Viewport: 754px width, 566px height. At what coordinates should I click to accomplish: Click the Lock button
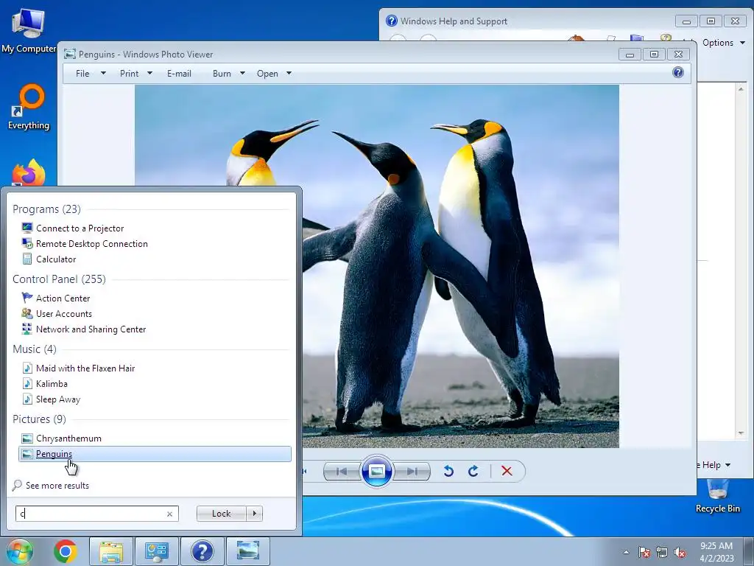coord(222,514)
